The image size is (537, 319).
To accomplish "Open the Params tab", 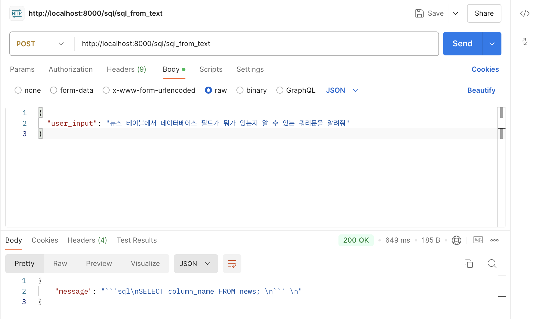I will (x=22, y=69).
